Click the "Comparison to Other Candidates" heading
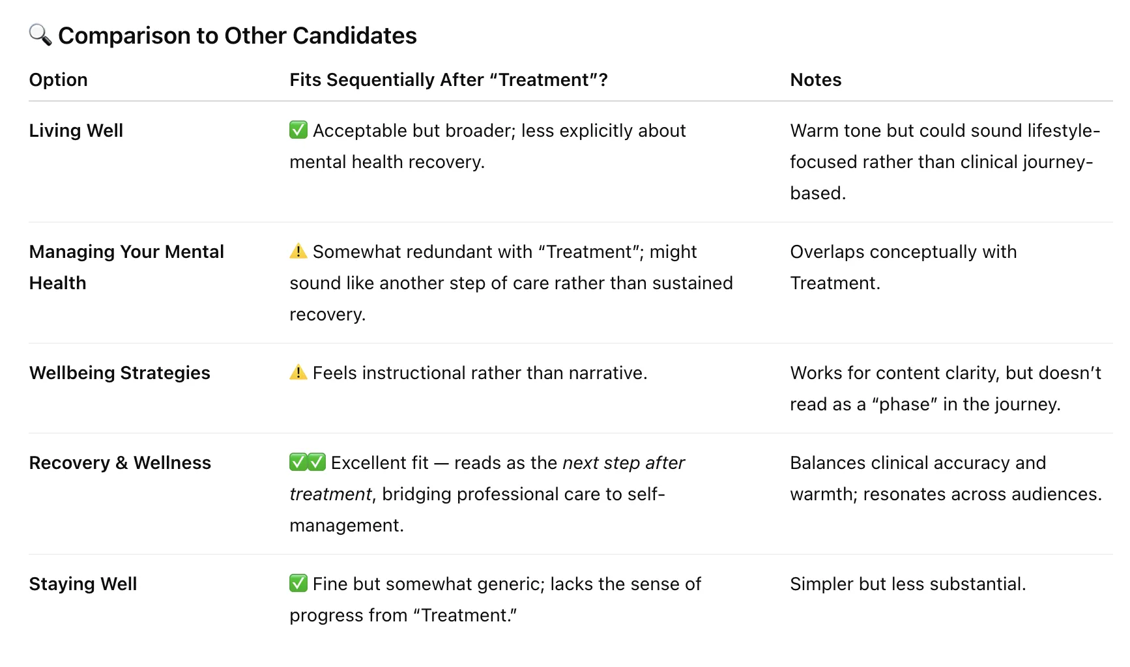Viewport: 1130px width, 667px height. tap(237, 36)
